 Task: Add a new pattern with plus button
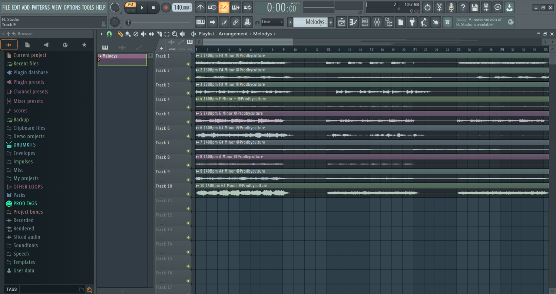coord(331,22)
